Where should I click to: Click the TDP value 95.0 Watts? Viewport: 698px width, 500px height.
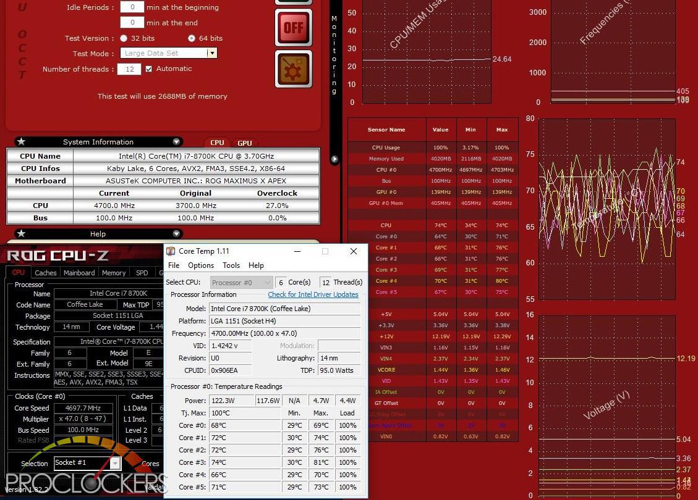339,370
